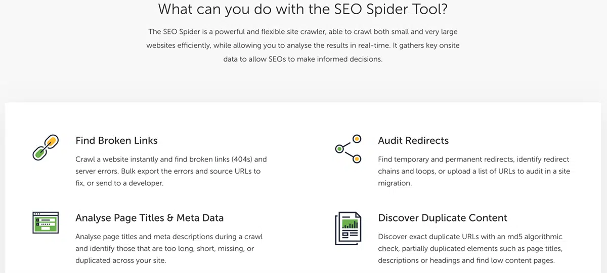Click the description beginning 'Find temporary and permanent redirects'

pyautogui.click(x=474, y=171)
